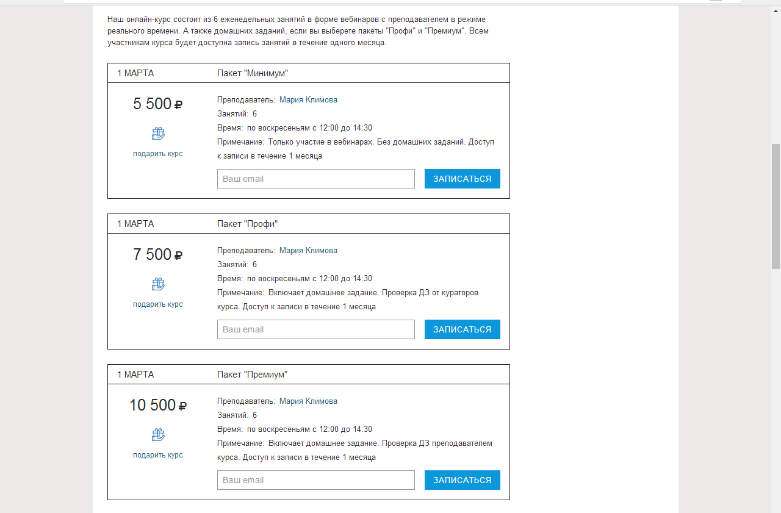781x513 pixels.
Task: Click gift icon in Премиум package
Action: (x=158, y=435)
